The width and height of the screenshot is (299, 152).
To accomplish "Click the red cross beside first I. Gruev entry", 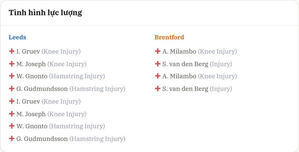I will click(12, 51).
